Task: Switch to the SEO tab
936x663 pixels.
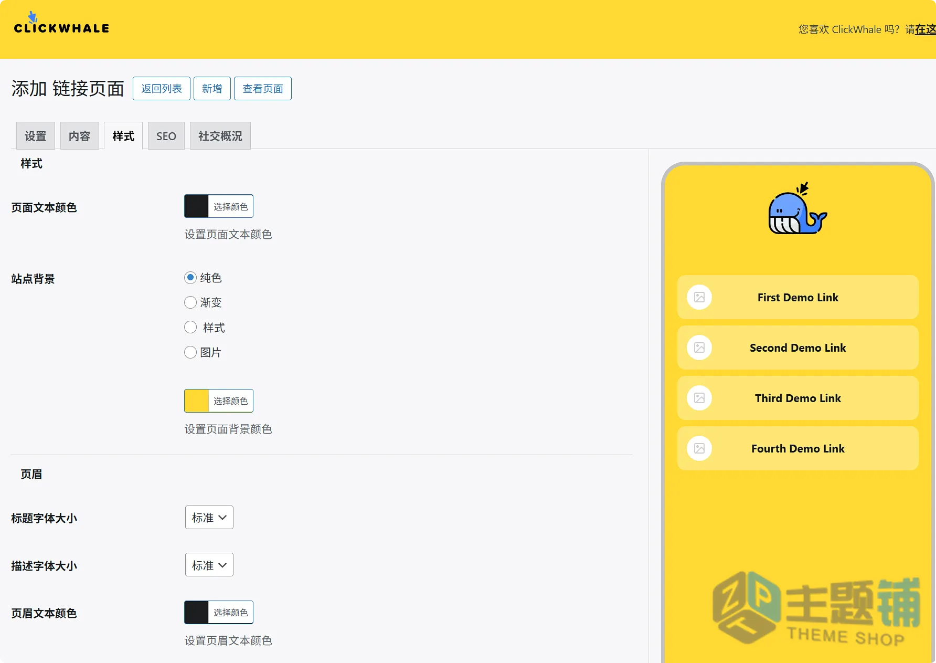Action: coord(166,136)
